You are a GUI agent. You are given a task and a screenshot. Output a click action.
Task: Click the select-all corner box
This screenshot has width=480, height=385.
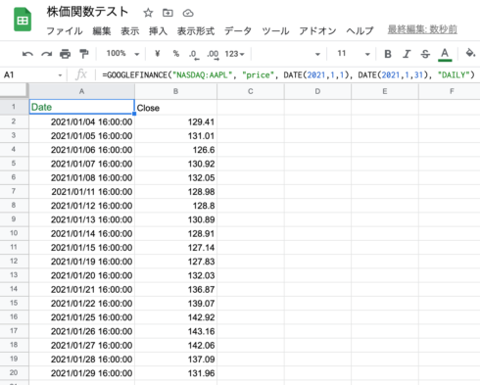pyautogui.click(x=14, y=90)
